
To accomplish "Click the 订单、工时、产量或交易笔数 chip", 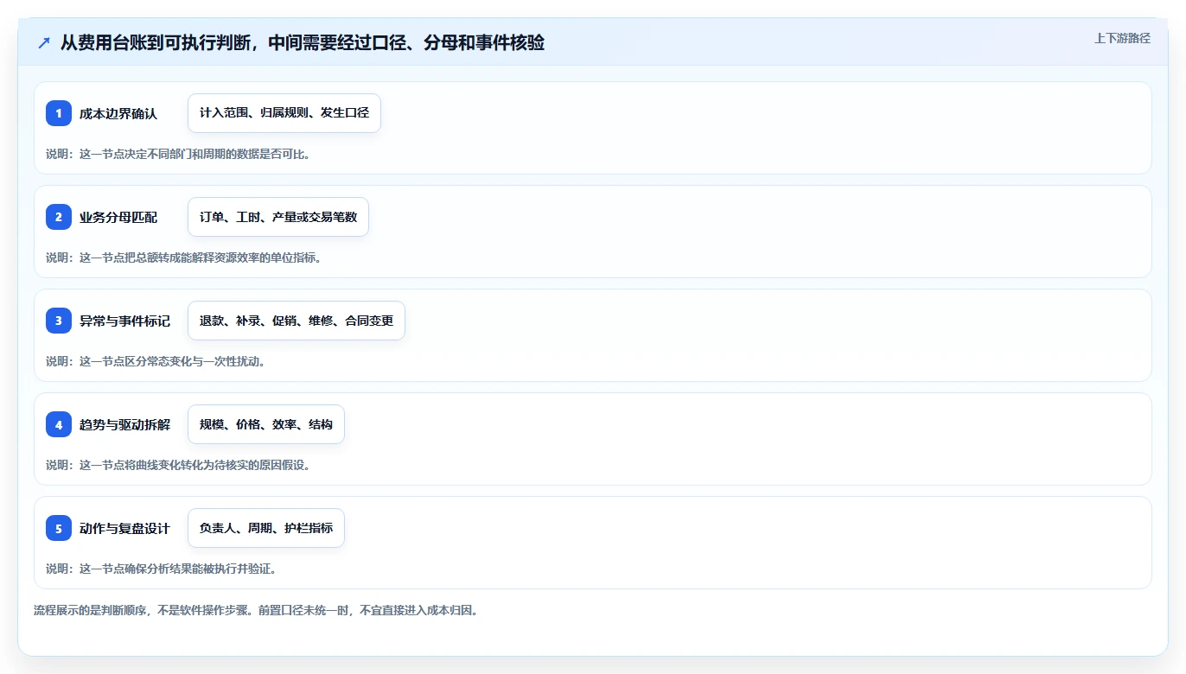I will coord(278,217).
